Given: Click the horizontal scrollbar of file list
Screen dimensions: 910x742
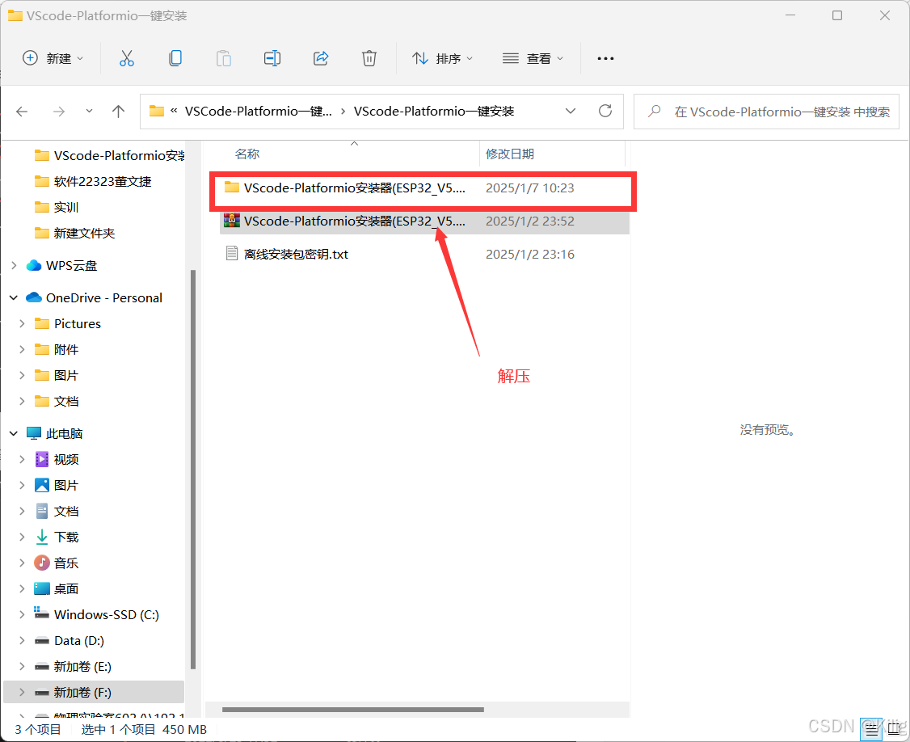Looking at the screenshot, I should pyautogui.click(x=353, y=710).
